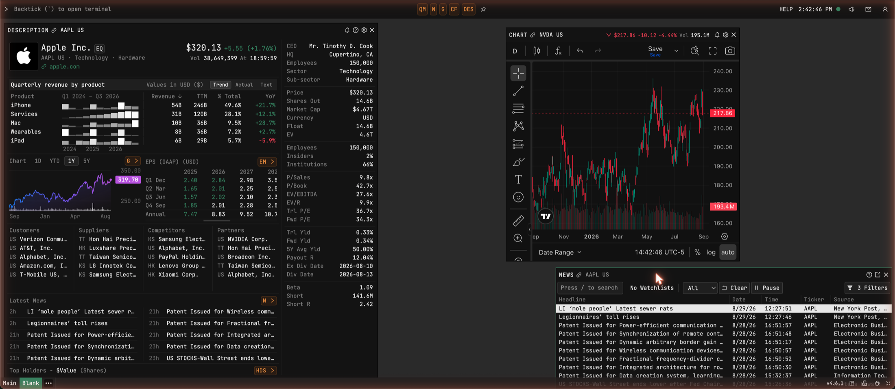Select the Text annotation tool
The width and height of the screenshot is (895, 389).
pos(518,179)
